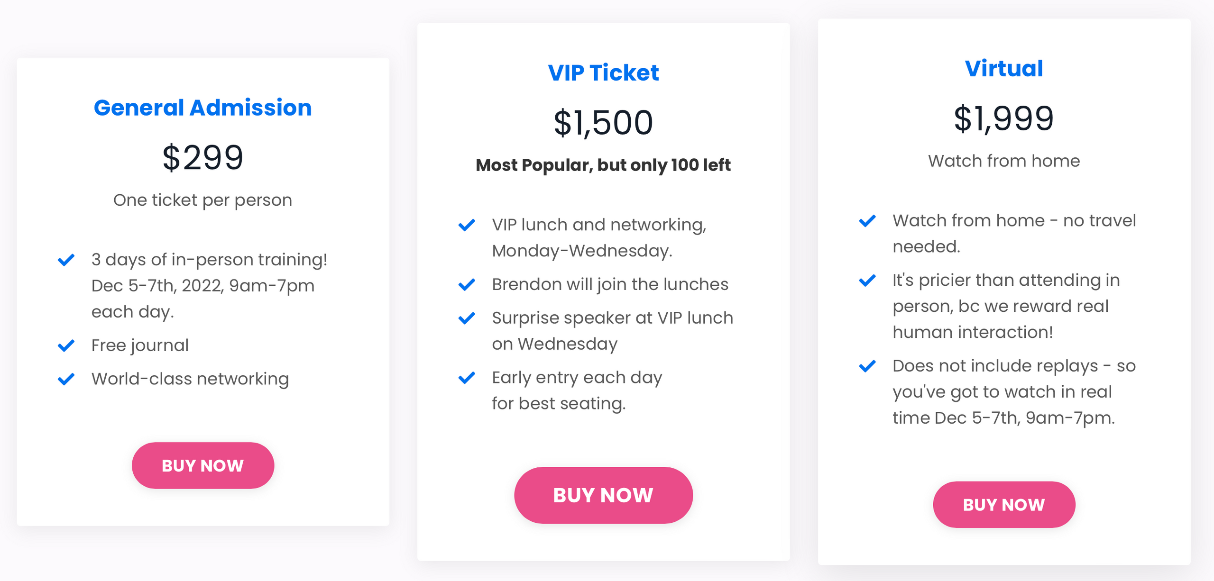Tap the checkmark beside Surprise speaker item
This screenshot has height=581, width=1214.
(x=467, y=318)
